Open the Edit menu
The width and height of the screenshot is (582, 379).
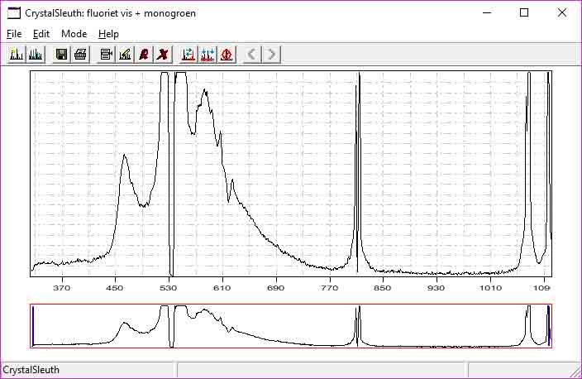pos(41,34)
